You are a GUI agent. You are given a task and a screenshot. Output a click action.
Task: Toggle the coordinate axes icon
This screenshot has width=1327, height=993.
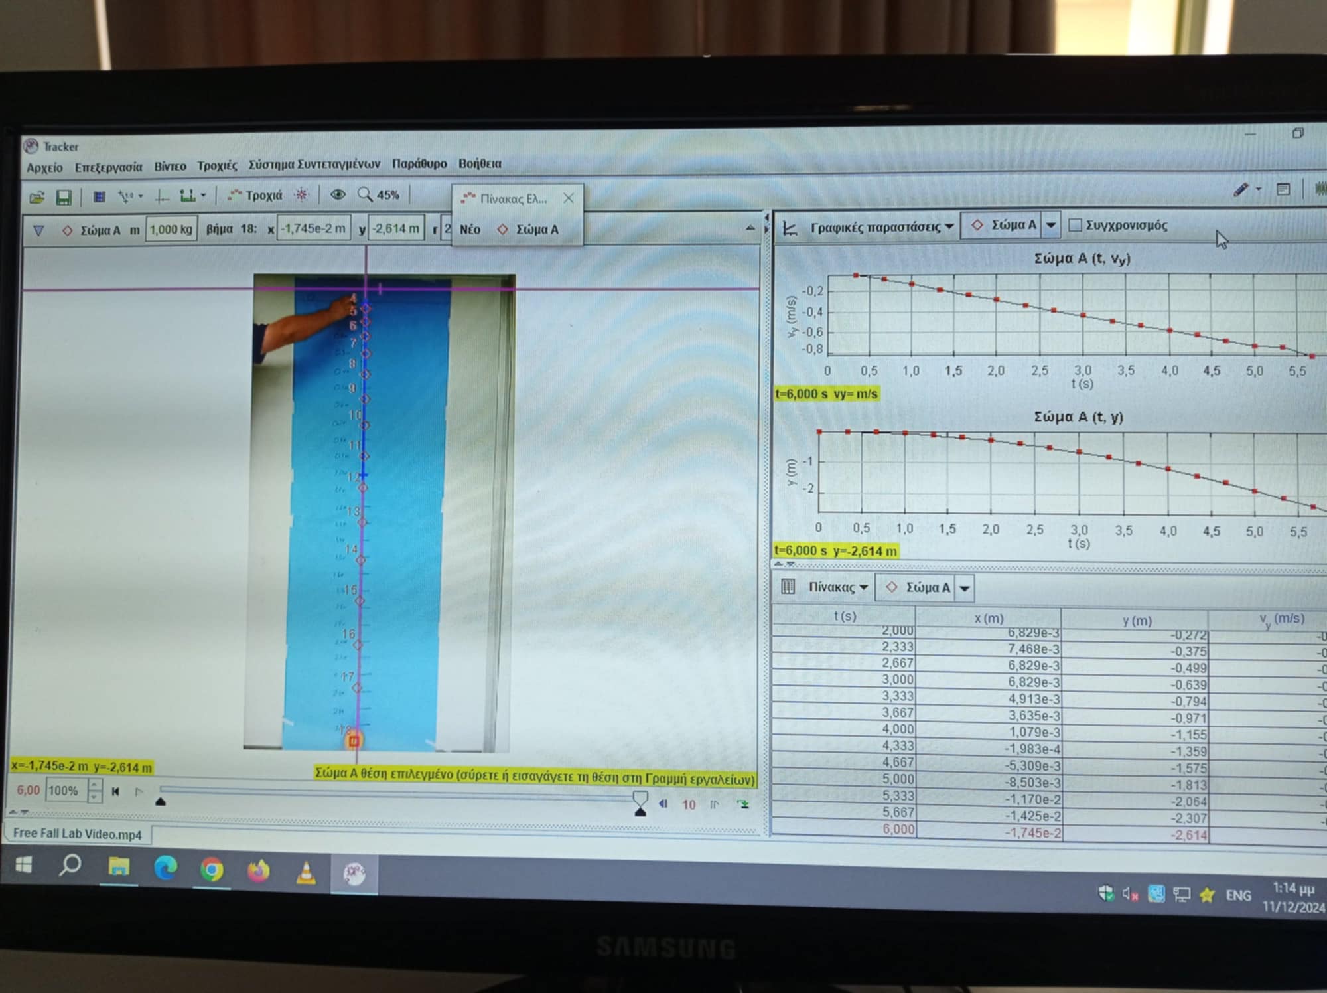click(161, 196)
